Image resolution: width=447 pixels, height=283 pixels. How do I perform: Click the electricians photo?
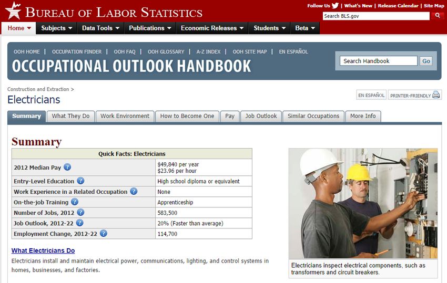coord(363,203)
